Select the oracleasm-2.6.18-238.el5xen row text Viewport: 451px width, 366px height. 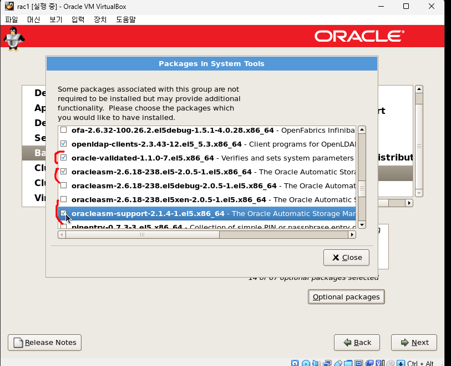pyautogui.click(x=169, y=199)
